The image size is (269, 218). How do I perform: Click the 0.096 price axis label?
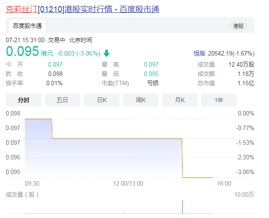[x=13, y=158]
